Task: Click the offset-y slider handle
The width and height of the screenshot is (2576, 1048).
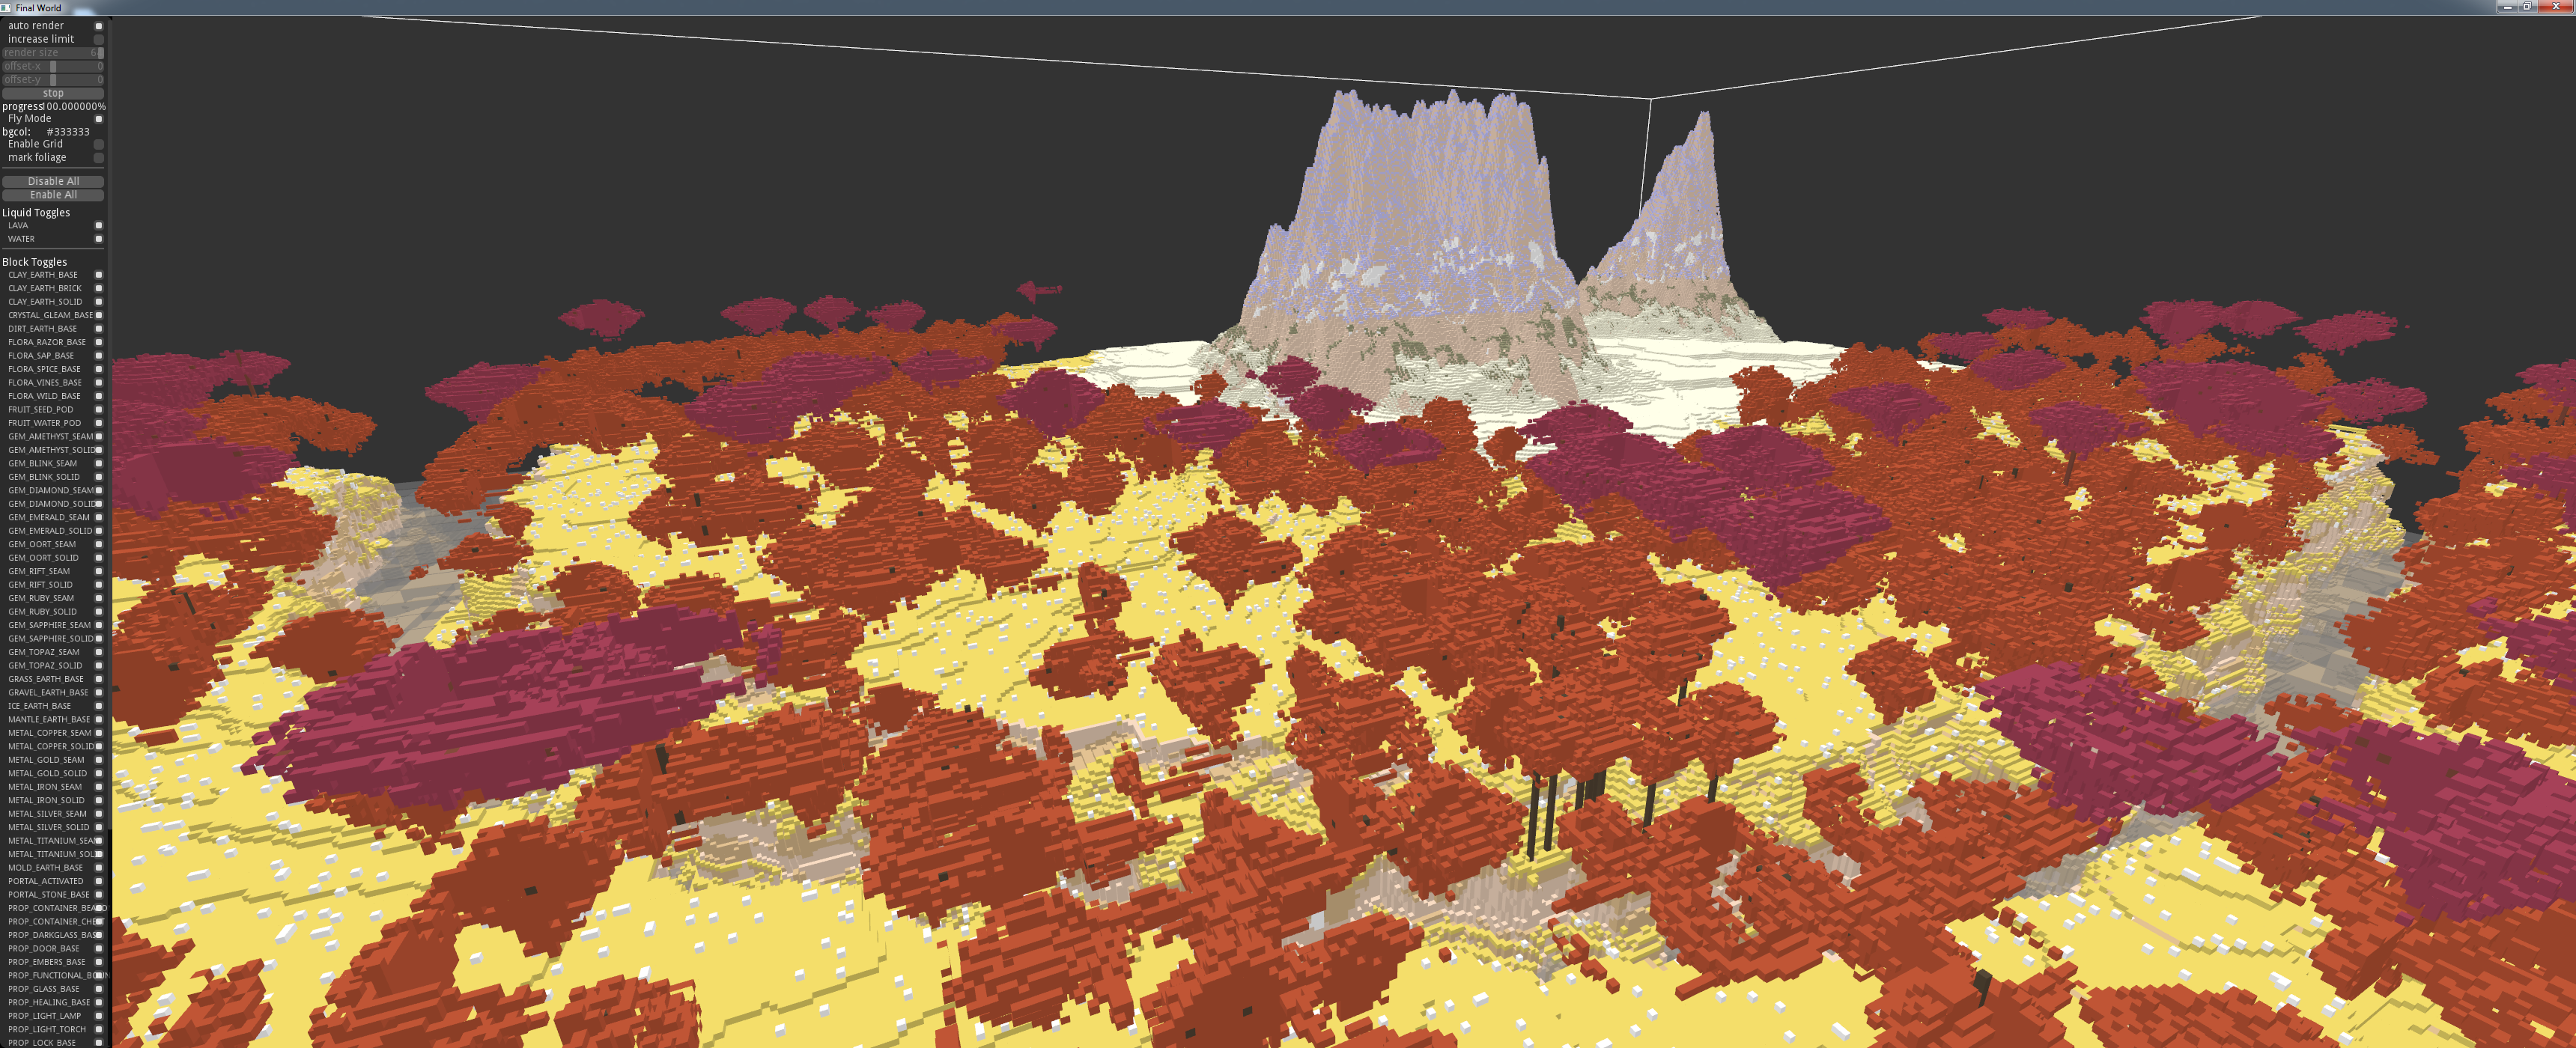Action: pyautogui.click(x=53, y=80)
